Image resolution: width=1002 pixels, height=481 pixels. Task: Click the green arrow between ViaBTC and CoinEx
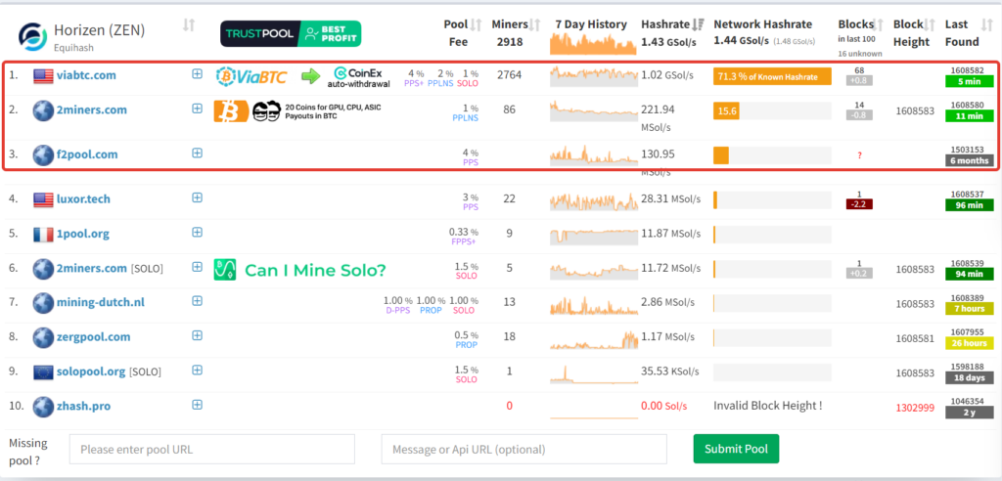tap(310, 76)
